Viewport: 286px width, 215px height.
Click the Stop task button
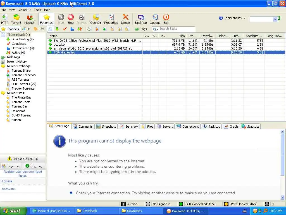(70, 19)
